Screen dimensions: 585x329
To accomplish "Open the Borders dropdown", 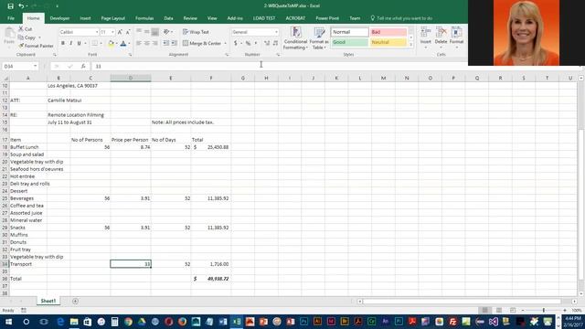I will point(101,43).
